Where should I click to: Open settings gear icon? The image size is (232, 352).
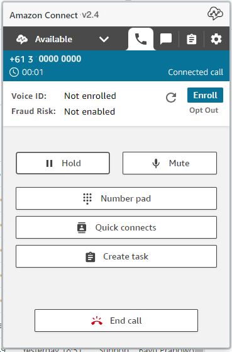point(216,39)
